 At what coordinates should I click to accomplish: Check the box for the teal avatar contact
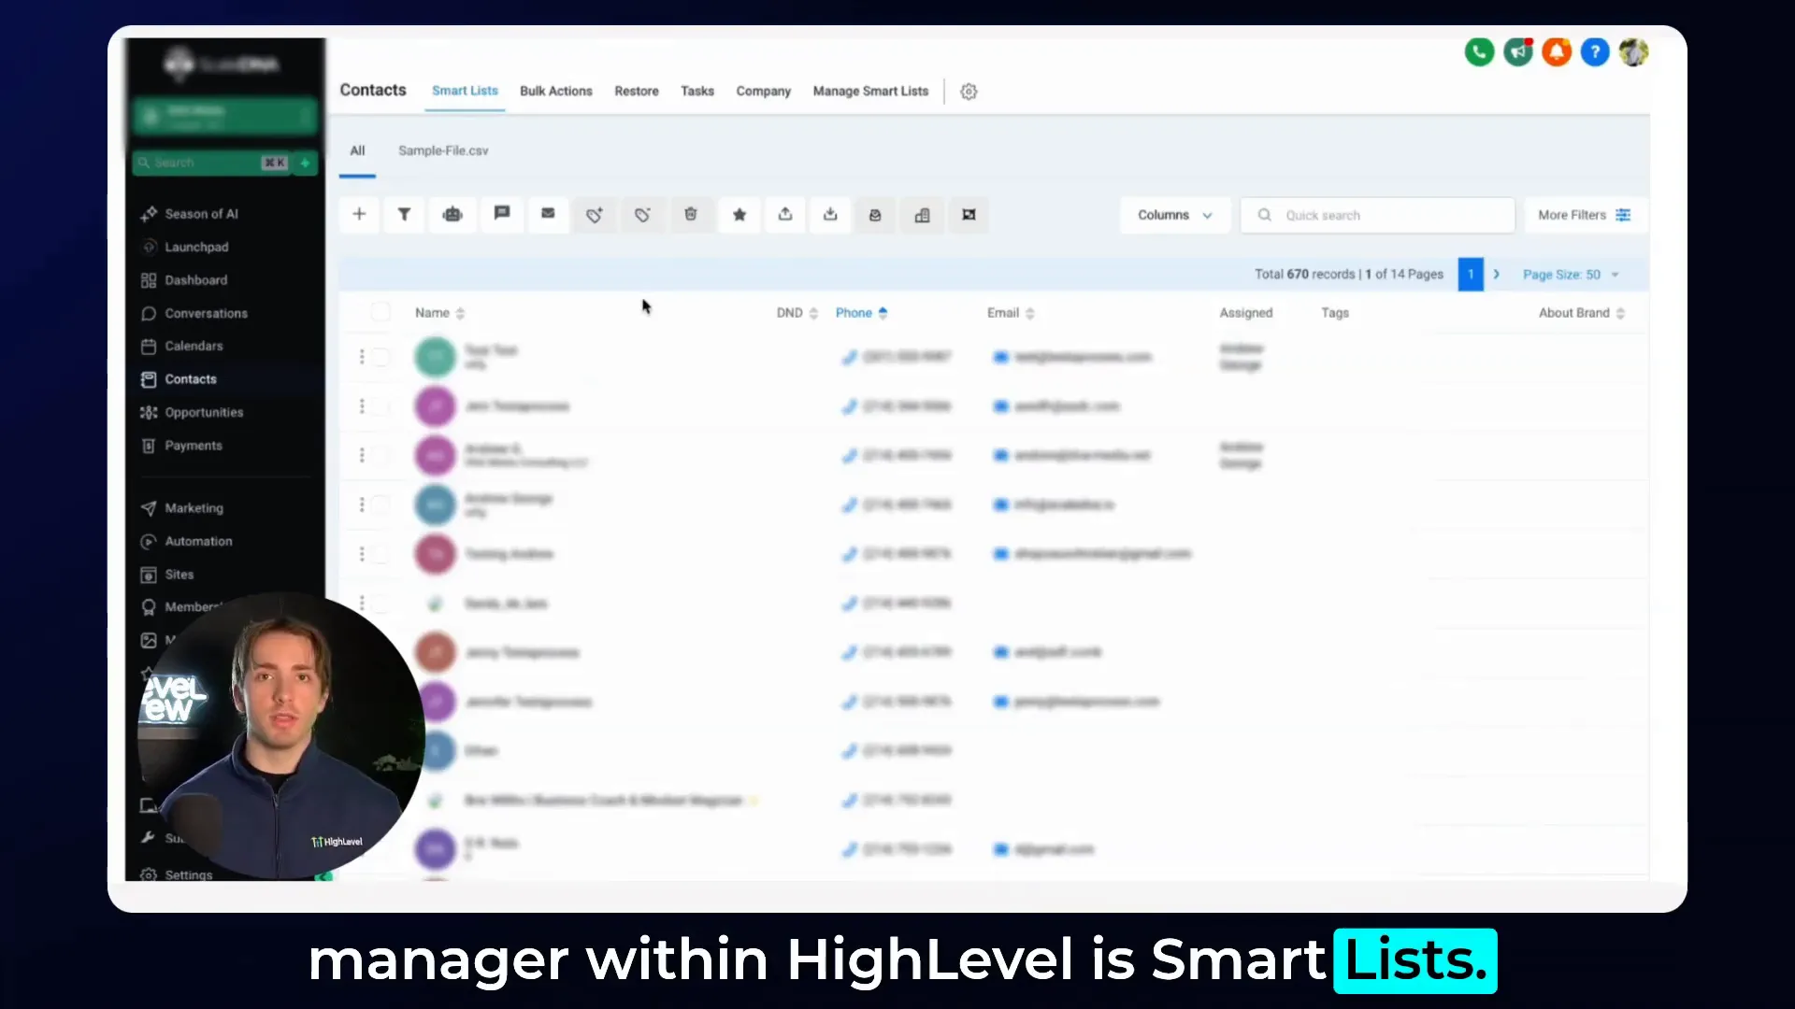[x=381, y=357]
